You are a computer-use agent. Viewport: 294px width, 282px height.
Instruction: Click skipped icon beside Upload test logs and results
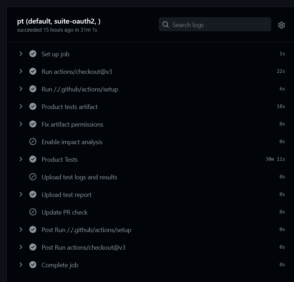point(33,177)
